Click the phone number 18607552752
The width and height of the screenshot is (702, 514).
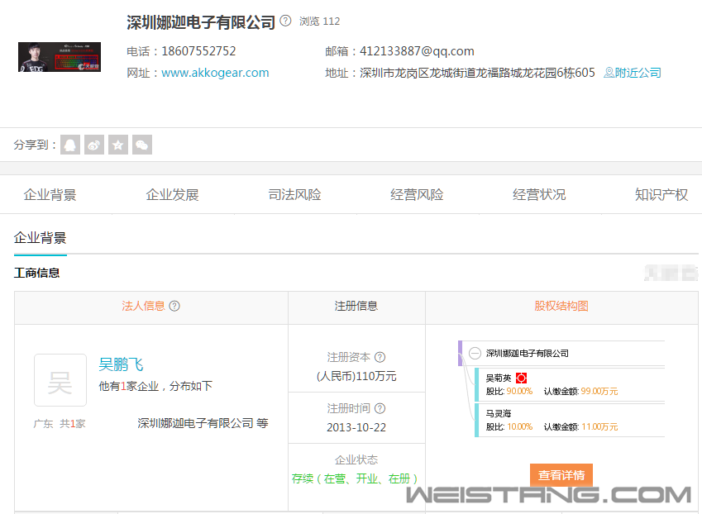tap(198, 51)
